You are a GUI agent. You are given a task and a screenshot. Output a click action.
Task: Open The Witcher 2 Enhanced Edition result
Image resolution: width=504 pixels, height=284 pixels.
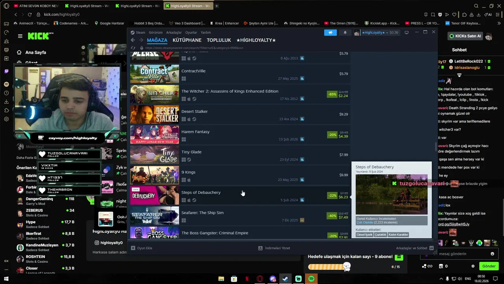tap(240, 94)
